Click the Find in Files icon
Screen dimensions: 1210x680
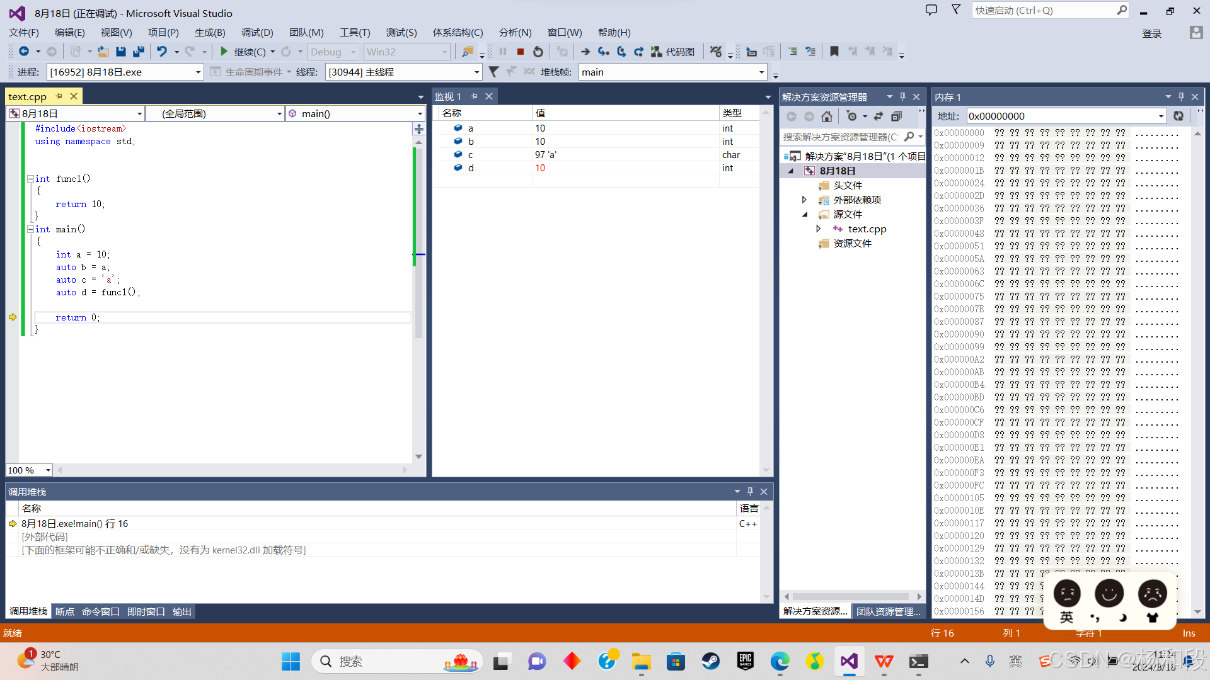pyautogui.click(x=467, y=52)
